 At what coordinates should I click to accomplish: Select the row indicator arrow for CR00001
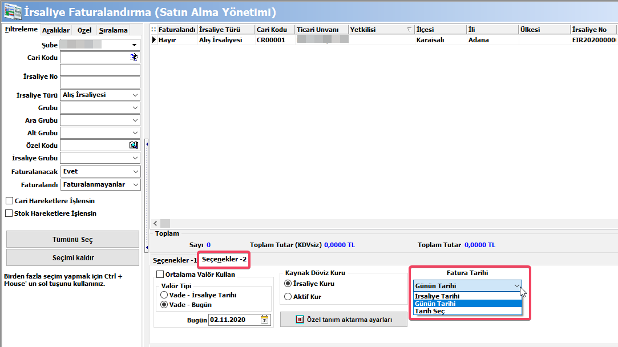click(x=154, y=40)
